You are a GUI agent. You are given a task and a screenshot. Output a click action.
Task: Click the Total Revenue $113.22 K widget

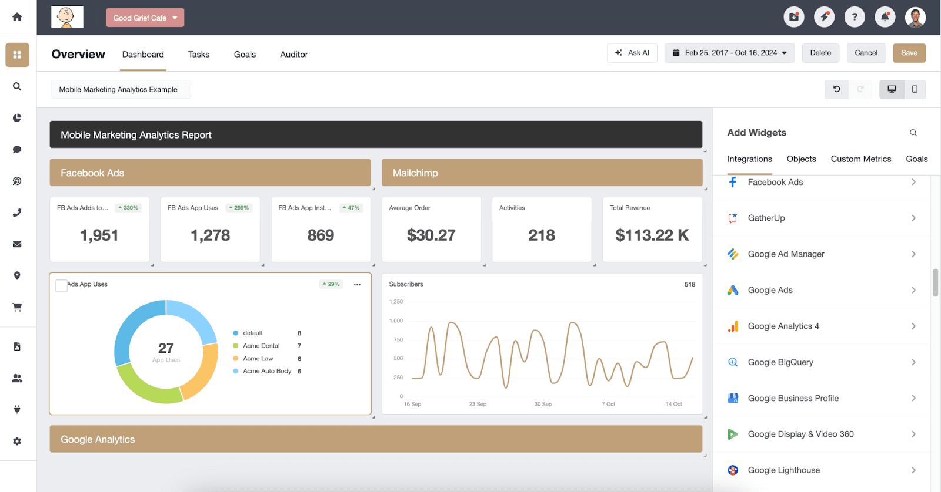tap(652, 229)
